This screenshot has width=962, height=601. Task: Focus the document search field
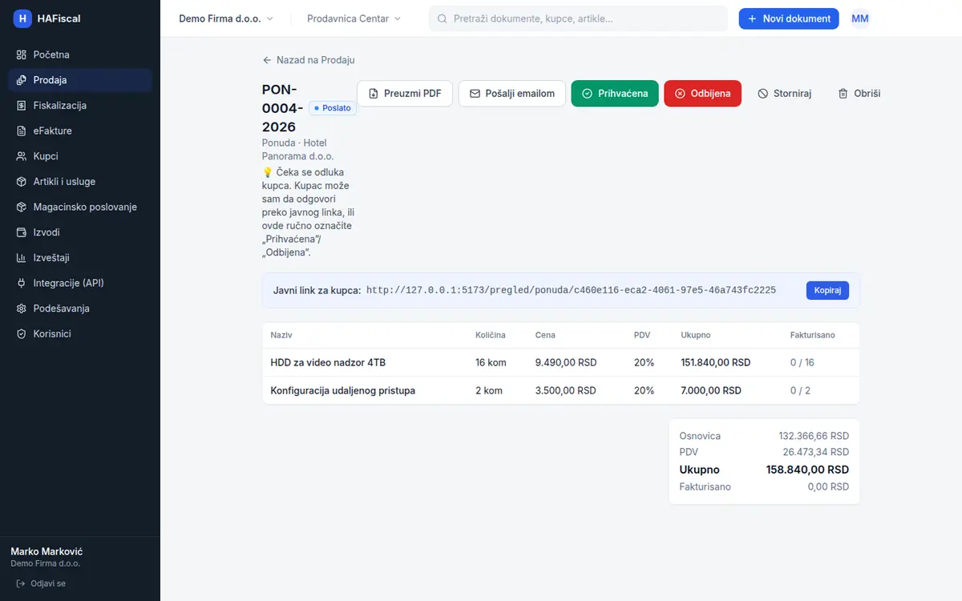[x=578, y=18]
